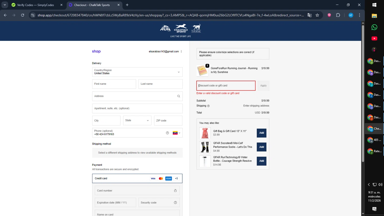Click the shipping info question icon
The height and width of the screenshot is (216, 384).
tap(208, 106)
